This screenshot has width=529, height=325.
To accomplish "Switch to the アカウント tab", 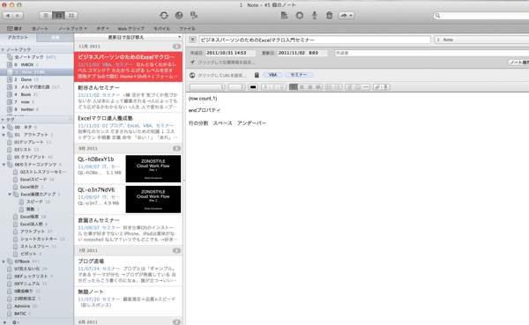I will coord(19,37).
